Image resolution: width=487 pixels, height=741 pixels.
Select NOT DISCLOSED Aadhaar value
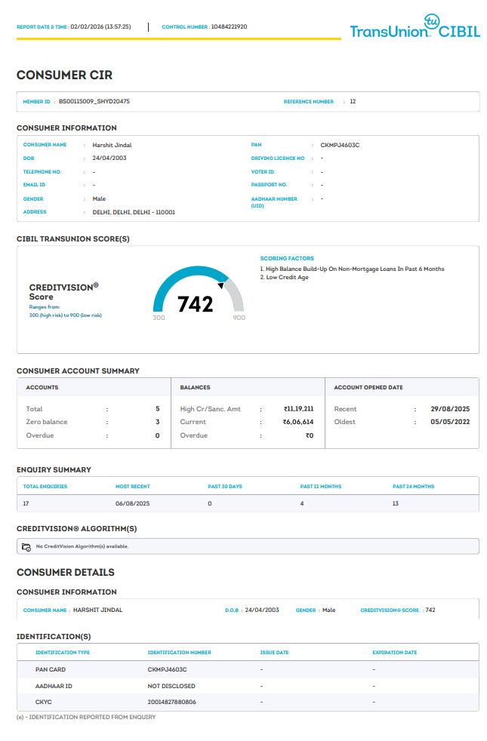click(171, 687)
